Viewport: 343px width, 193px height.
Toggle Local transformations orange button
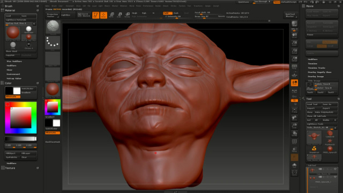[294, 83]
